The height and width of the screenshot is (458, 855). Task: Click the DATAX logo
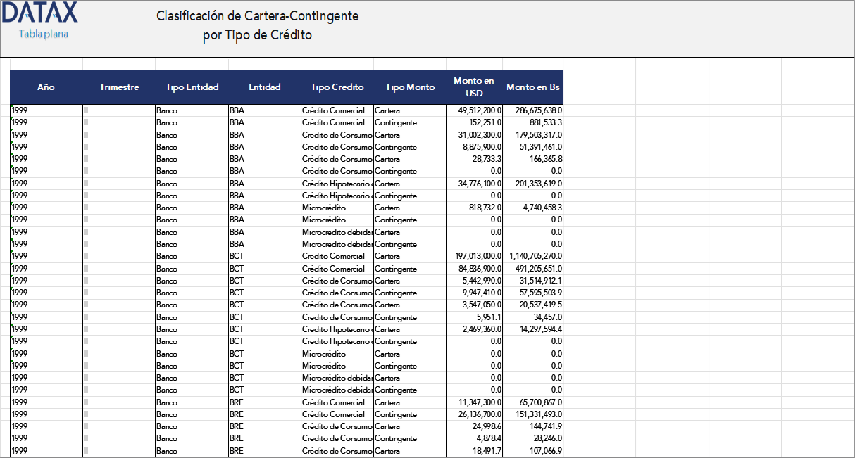click(x=40, y=14)
